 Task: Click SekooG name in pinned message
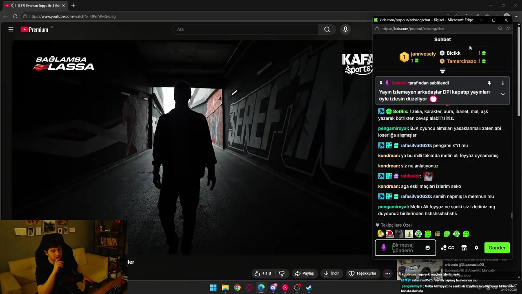[x=399, y=83]
